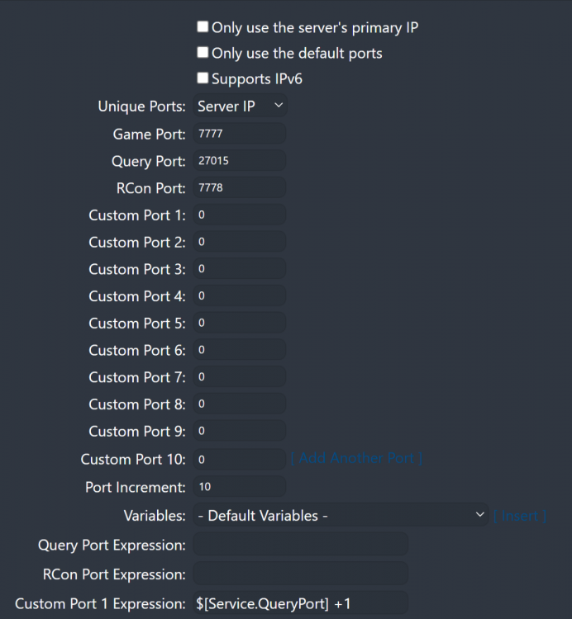Open the Unique Ports dropdown
The height and width of the screenshot is (619, 572).
[240, 106]
